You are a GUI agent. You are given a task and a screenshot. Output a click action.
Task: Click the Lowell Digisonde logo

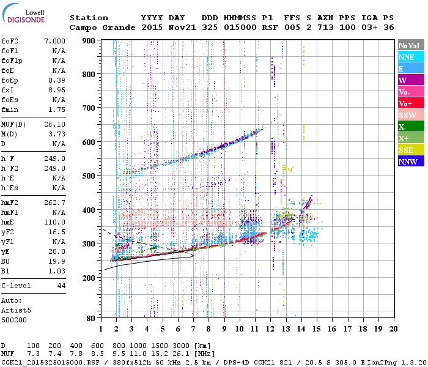tap(23, 13)
